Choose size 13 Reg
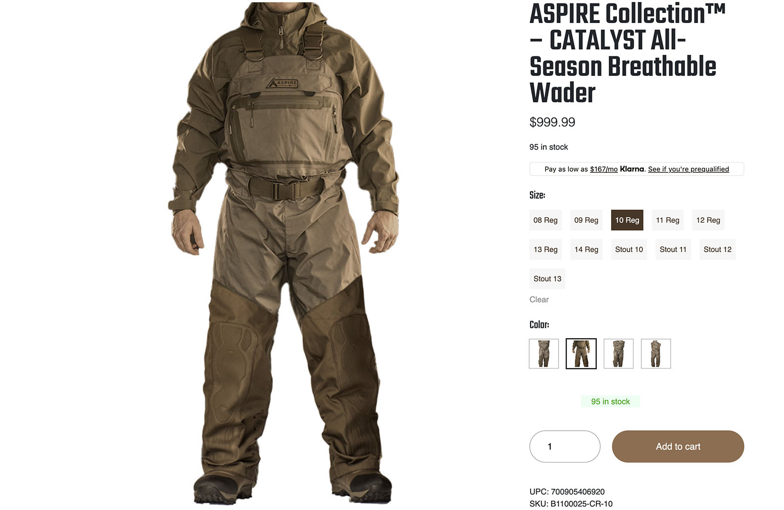The height and width of the screenshot is (510, 784). [x=545, y=250]
